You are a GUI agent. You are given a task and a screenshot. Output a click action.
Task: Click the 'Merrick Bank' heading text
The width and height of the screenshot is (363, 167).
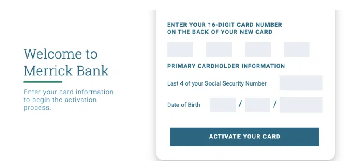click(66, 71)
